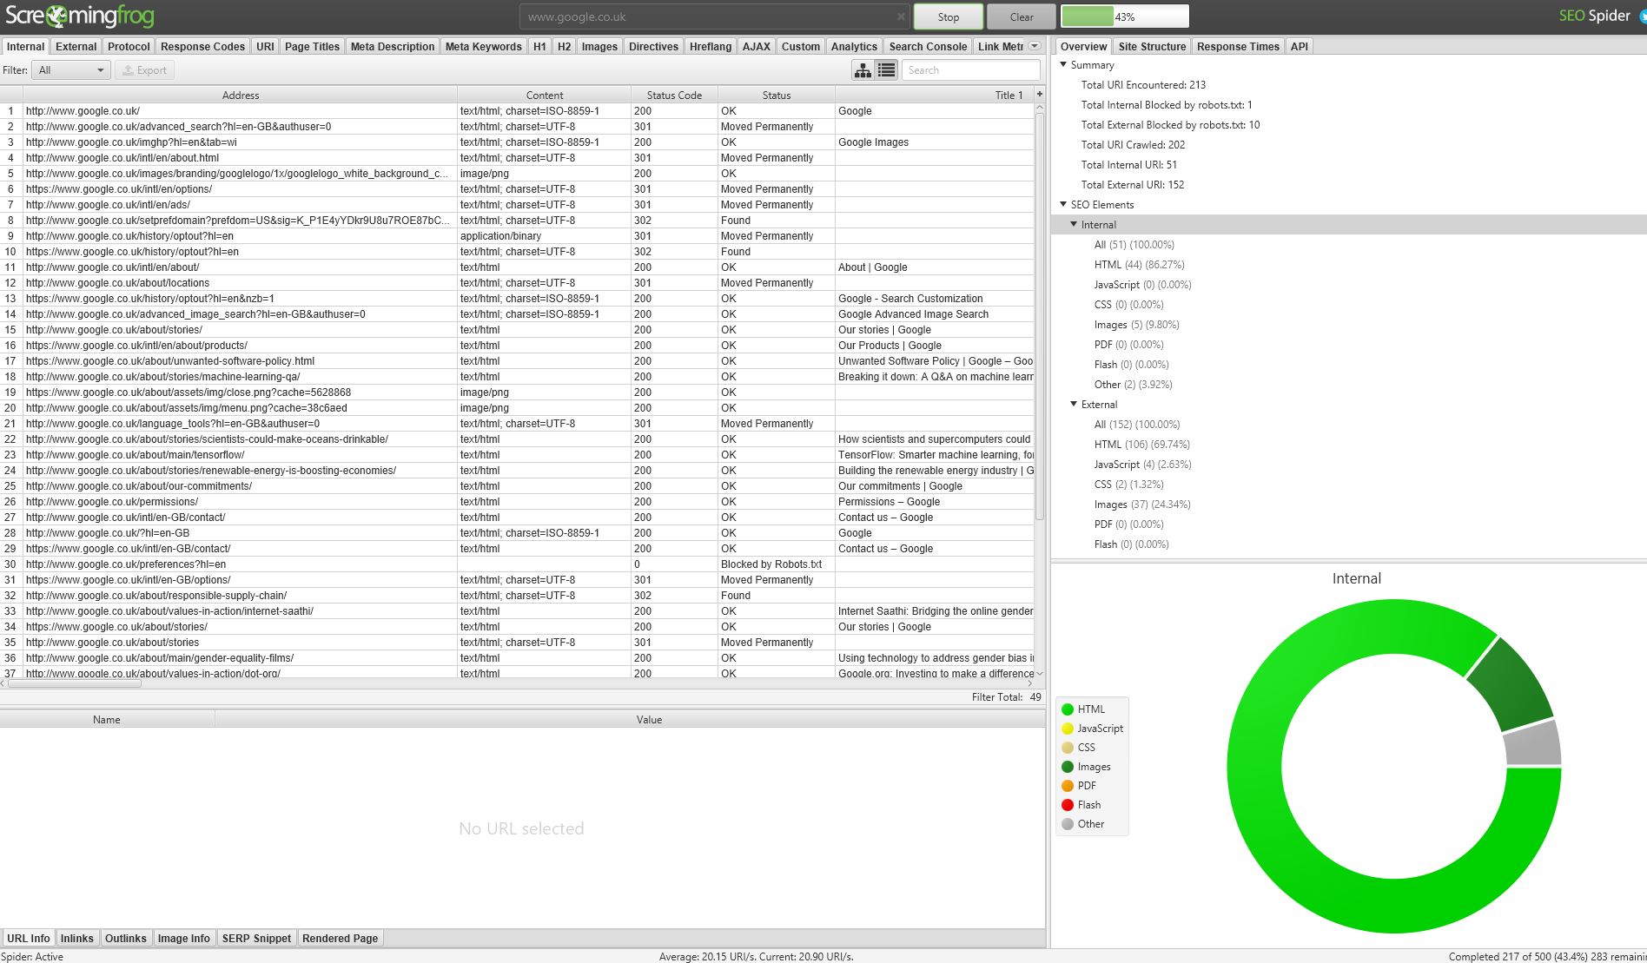1647x963 pixels.
Task: Switch to the H2 tab
Action: 565,47
